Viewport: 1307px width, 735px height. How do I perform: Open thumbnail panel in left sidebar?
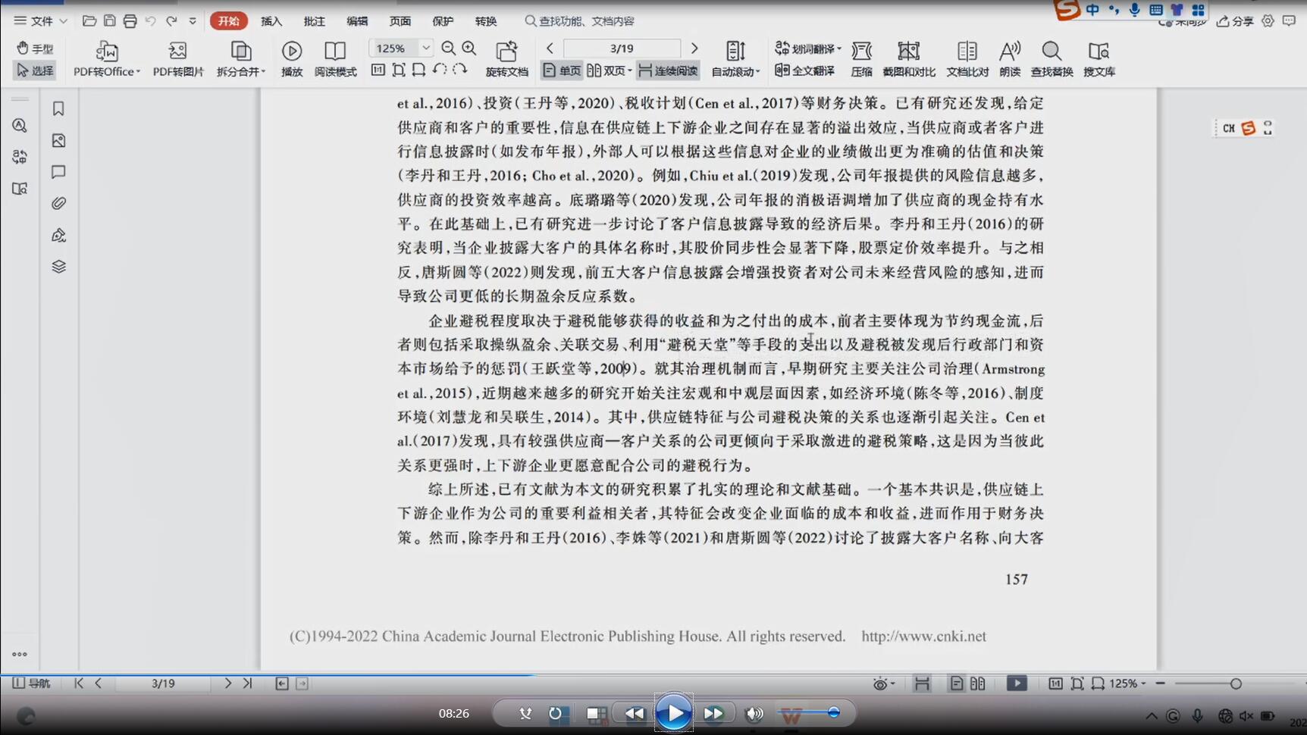pos(58,141)
